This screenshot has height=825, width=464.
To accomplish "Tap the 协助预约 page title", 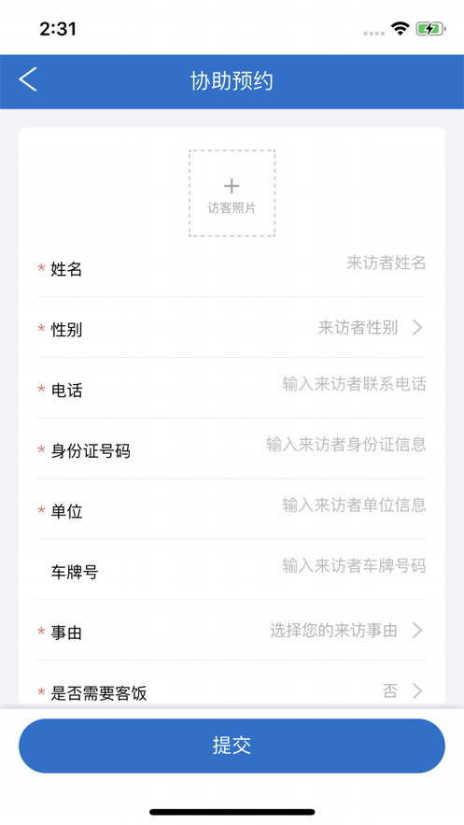I will (x=232, y=81).
